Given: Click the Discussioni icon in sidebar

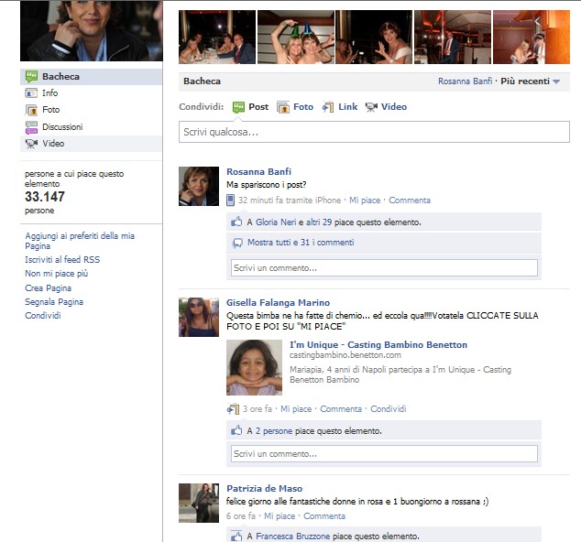Looking at the screenshot, I should [31, 127].
